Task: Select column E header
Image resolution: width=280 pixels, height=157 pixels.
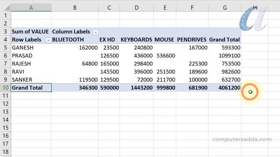Action: coord(165,8)
